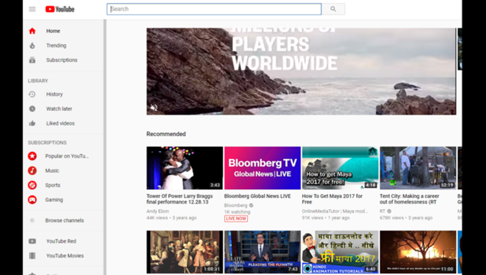Viewport: 486px width, 275px height.
Task: Open the Sports subscription channel
Action: (x=63, y=185)
